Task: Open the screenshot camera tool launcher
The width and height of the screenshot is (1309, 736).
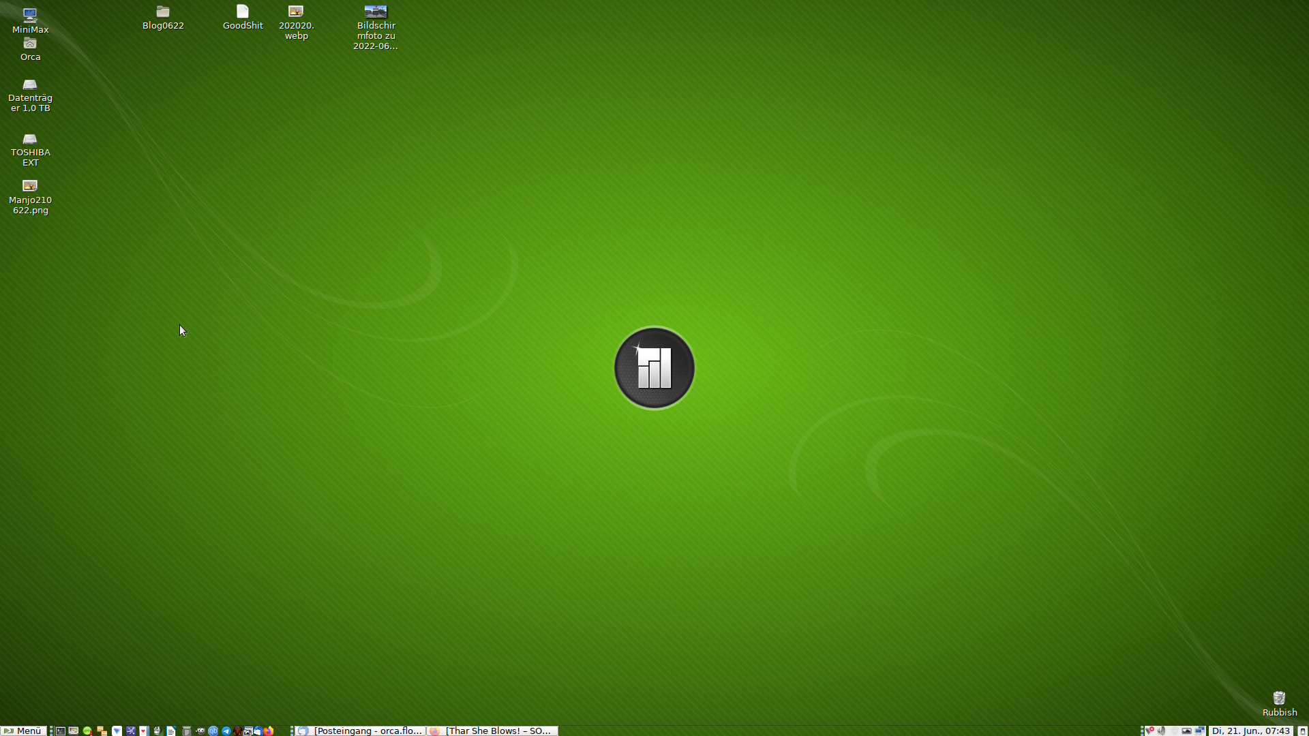Action: pos(248,731)
